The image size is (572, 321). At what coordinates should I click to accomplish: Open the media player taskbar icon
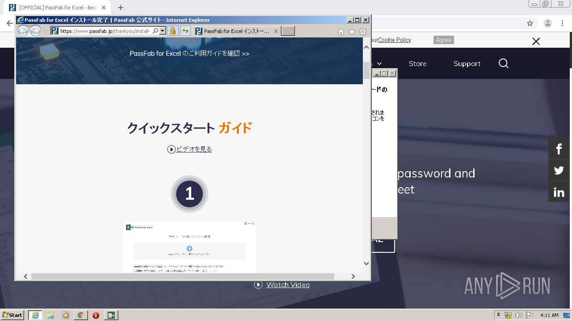tap(66, 315)
